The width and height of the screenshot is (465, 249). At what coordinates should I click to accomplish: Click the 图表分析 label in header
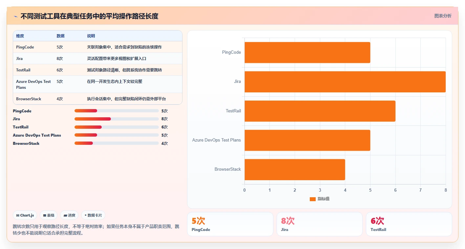(x=443, y=16)
